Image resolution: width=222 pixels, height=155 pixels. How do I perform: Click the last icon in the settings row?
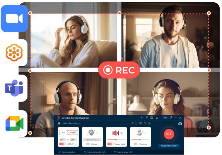tap(149, 123)
